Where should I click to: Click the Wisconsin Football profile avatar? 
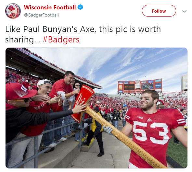13,11
